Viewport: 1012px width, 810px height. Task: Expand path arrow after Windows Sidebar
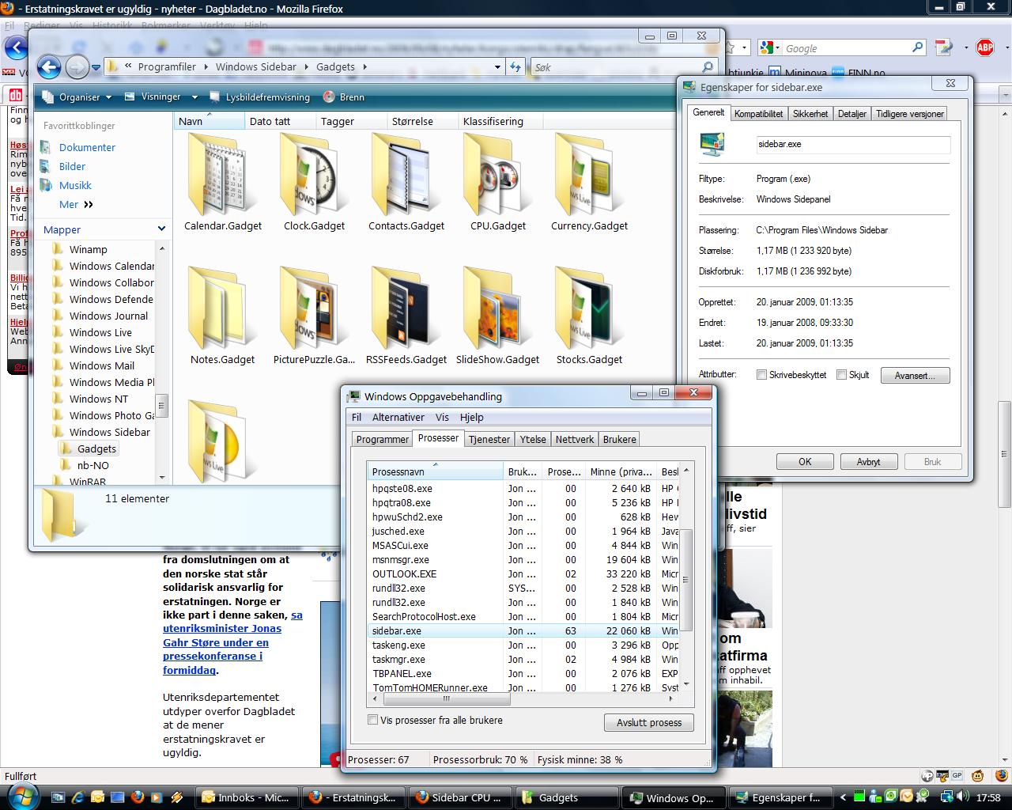point(306,67)
